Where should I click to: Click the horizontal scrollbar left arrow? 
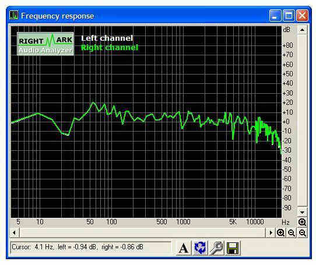(15, 233)
